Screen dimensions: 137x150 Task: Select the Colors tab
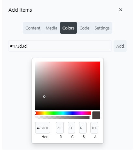(68, 28)
